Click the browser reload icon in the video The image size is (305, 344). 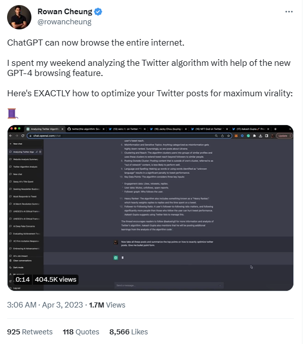[x=23, y=136]
